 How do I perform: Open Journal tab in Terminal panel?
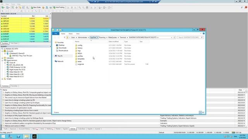[97, 129]
